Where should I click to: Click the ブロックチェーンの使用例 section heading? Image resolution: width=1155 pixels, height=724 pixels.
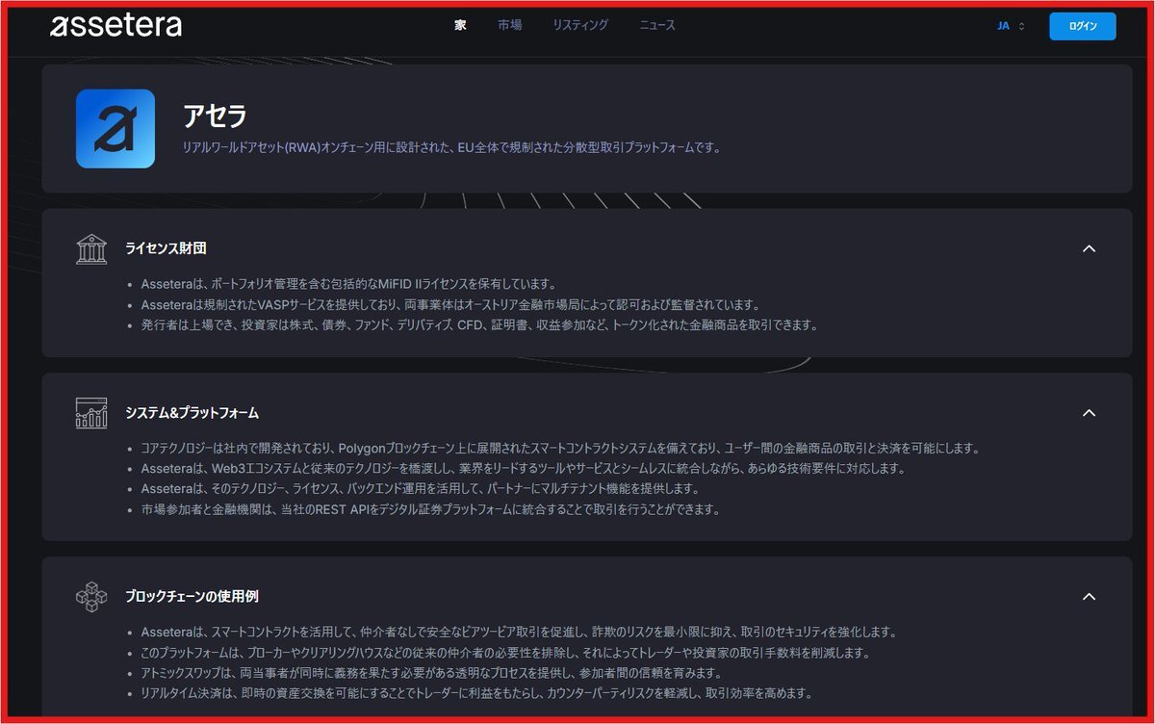pyautogui.click(x=192, y=596)
